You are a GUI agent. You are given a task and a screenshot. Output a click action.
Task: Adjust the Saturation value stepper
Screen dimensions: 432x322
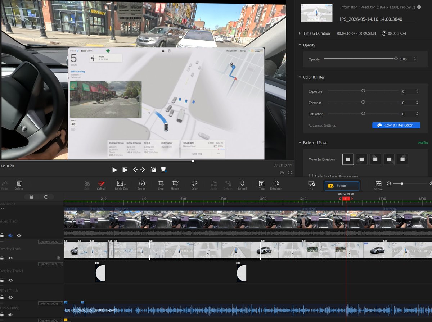point(417,114)
